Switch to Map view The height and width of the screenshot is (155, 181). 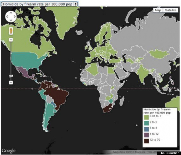point(158,10)
